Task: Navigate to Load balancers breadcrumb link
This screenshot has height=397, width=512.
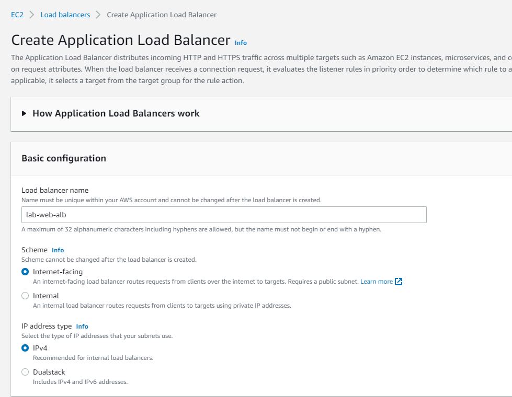Action: [65, 15]
